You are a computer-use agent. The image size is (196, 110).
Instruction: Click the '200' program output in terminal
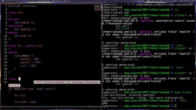105,103
